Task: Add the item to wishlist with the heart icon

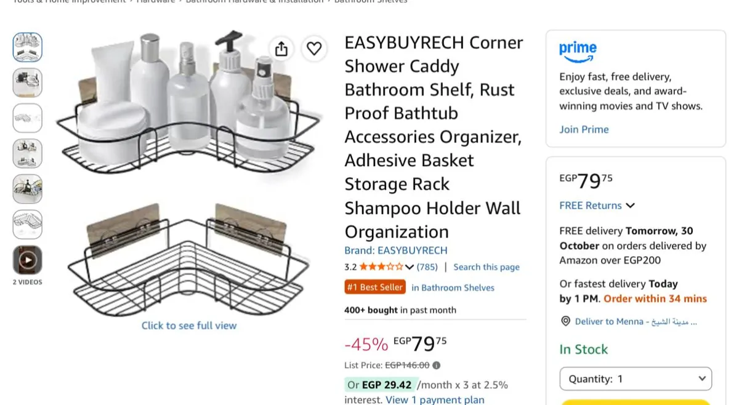Action: pyautogui.click(x=314, y=49)
